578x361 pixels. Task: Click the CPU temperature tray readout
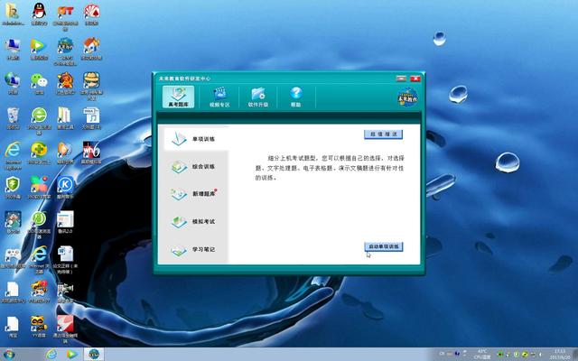click(482, 355)
